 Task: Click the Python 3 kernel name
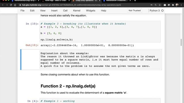tap(155, 11)
